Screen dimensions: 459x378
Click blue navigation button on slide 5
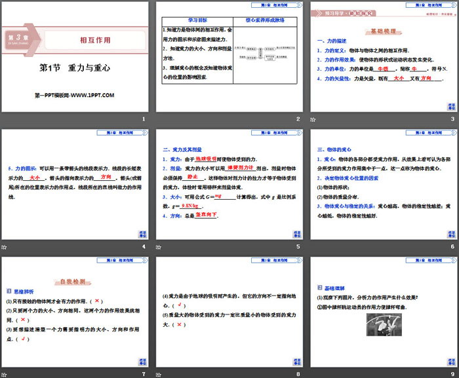pos(296,233)
